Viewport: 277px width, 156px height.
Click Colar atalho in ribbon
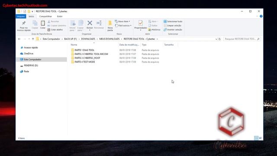pos(55,30)
